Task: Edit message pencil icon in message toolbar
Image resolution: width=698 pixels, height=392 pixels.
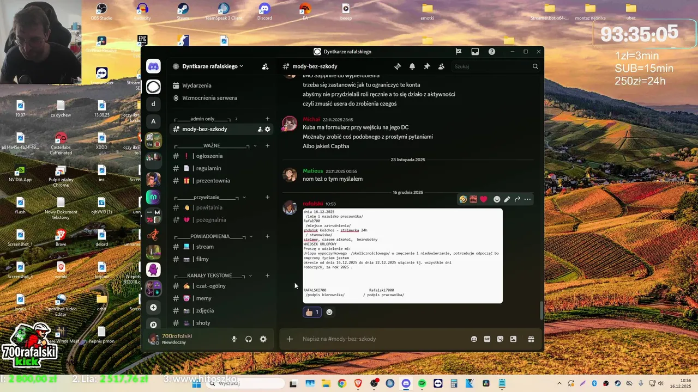Action: [x=507, y=199]
